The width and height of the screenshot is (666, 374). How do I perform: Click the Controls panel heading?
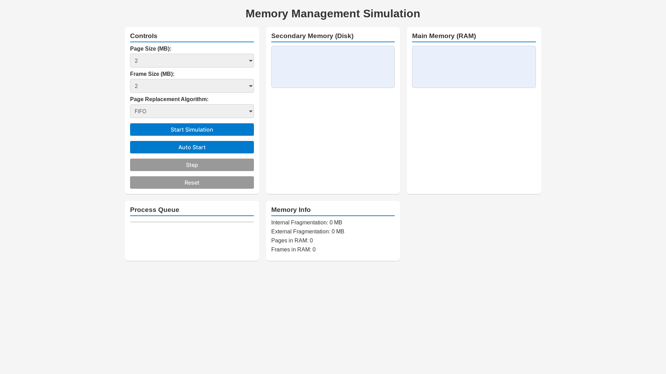click(144, 36)
